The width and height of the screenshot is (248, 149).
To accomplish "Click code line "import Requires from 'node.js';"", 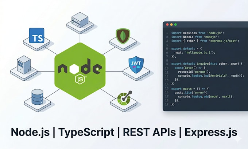I will pos(198,33).
